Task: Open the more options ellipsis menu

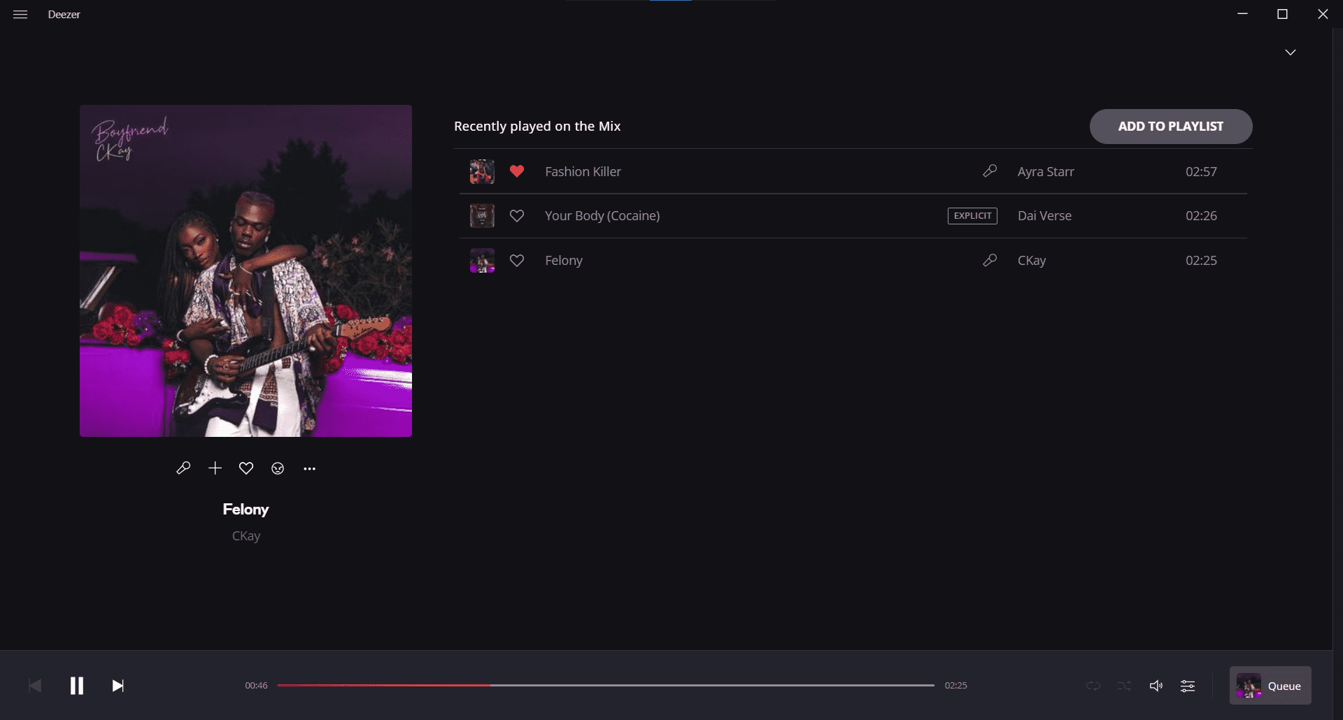Action: pos(310,469)
